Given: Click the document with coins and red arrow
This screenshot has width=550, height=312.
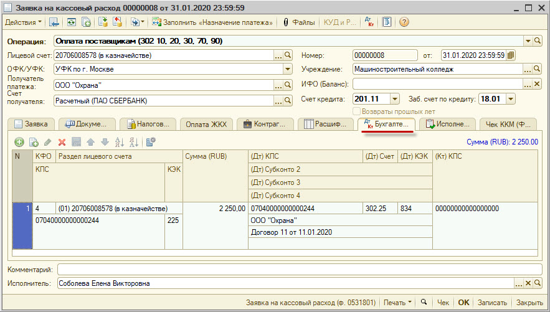Looking at the screenshot, I should pyautogui.click(x=117, y=22).
